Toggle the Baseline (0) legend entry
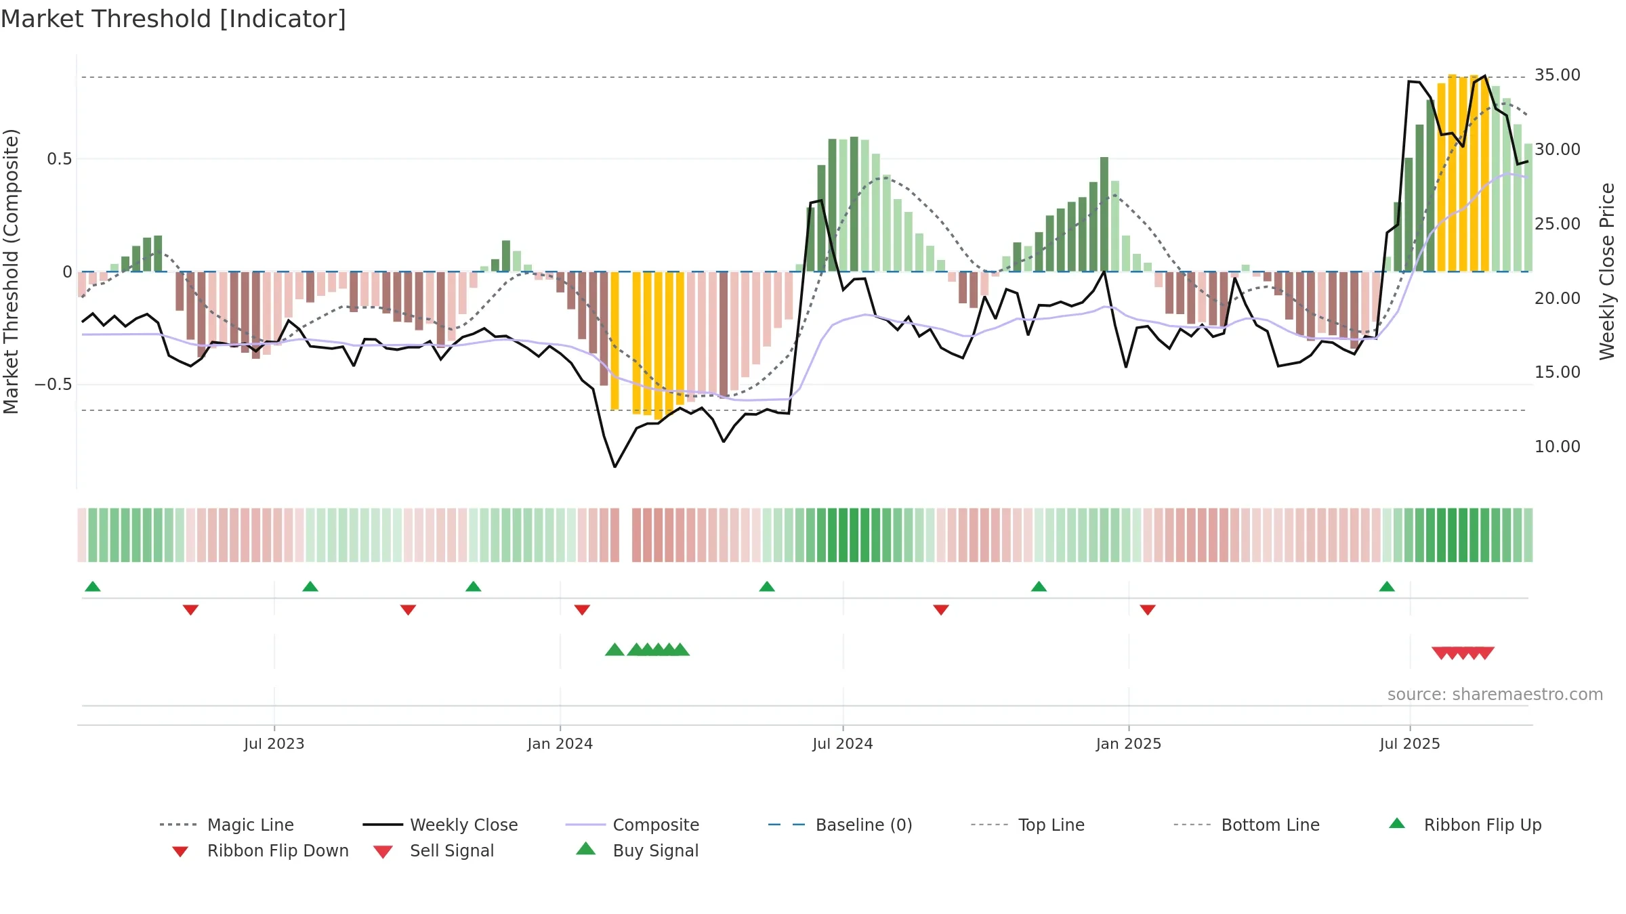This screenshot has width=1626, height=914. [840, 825]
